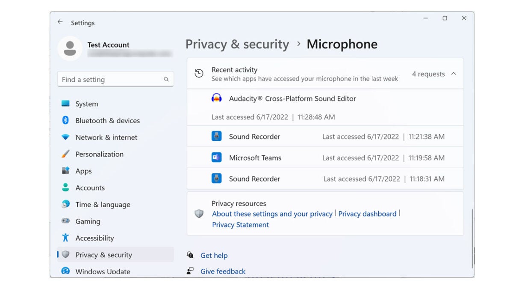Viewport: 513px width, 289px height.
Task: Click the Give feedback person icon
Action: (190, 271)
